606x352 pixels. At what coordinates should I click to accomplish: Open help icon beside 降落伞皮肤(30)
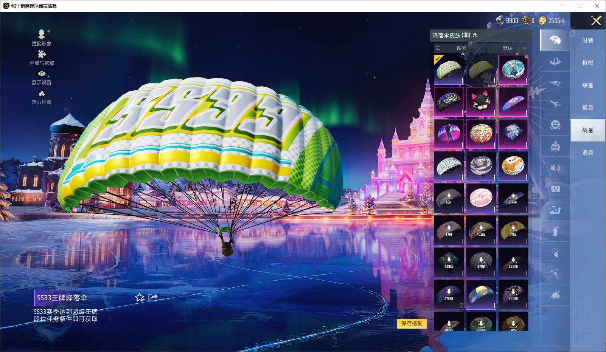tap(475, 36)
